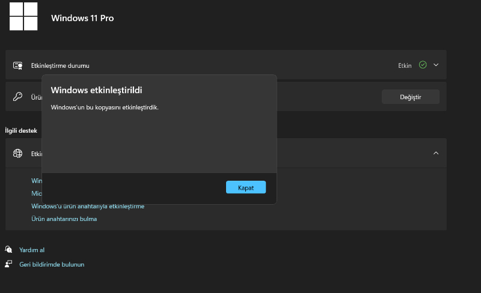Click the Etkinleştirme durumu label
This screenshot has height=293, width=481.
click(60, 65)
